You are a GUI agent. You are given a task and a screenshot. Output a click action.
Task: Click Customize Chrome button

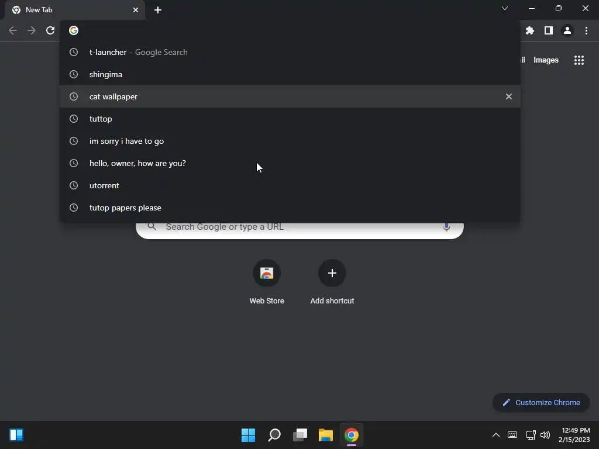click(x=541, y=402)
